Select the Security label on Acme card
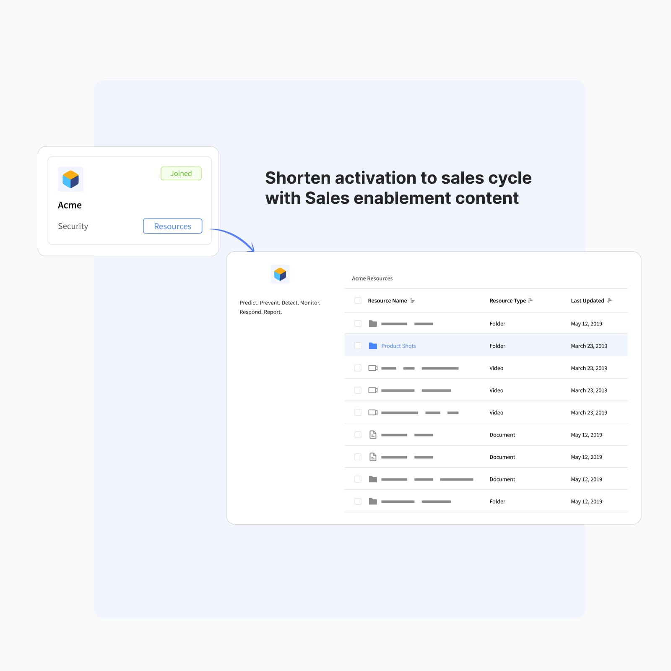 (x=73, y=226)
